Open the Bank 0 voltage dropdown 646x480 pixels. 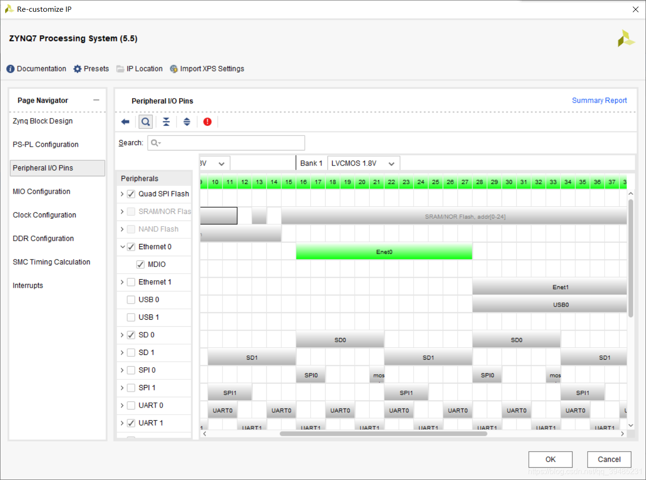pos(215,163)
